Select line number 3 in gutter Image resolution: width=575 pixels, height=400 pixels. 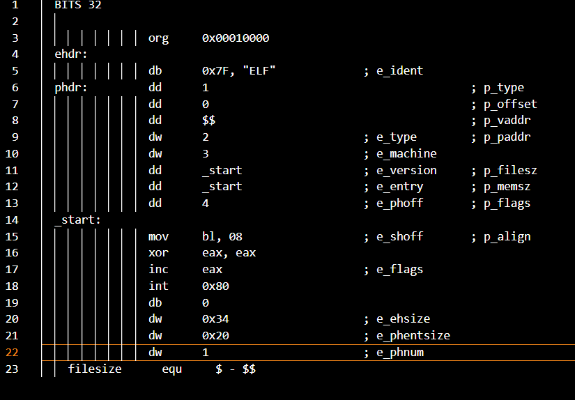tap(15, 38)
